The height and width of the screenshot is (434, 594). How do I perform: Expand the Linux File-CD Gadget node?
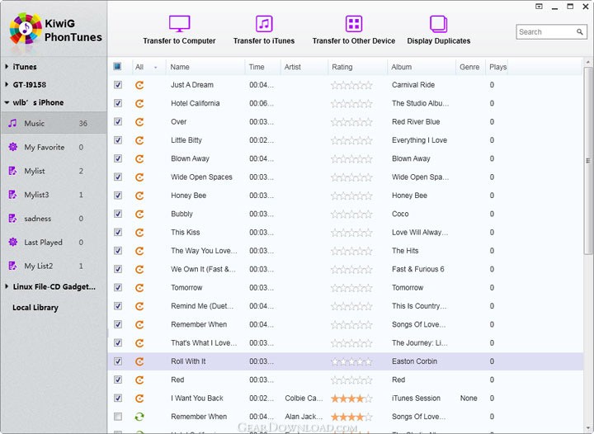tap(7, 286)
